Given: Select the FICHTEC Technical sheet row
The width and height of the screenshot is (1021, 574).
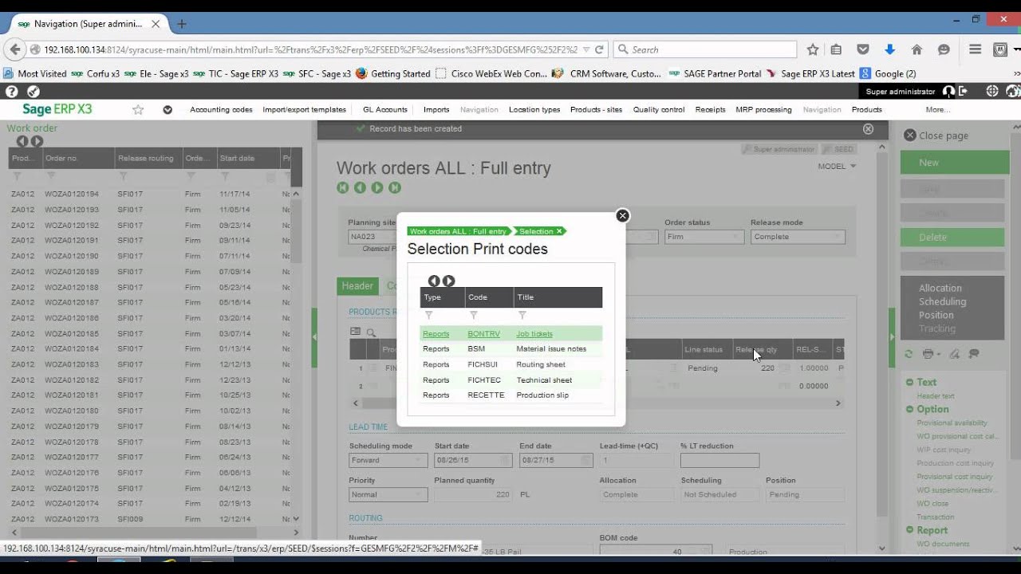Looking at the screenshot, I should 510,380.
